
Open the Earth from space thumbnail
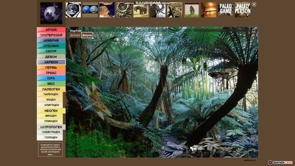73,10
